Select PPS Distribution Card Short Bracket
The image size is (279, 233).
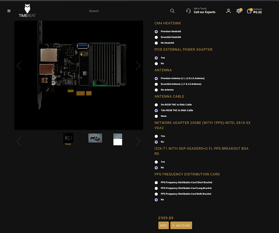[x=156, y=183]
